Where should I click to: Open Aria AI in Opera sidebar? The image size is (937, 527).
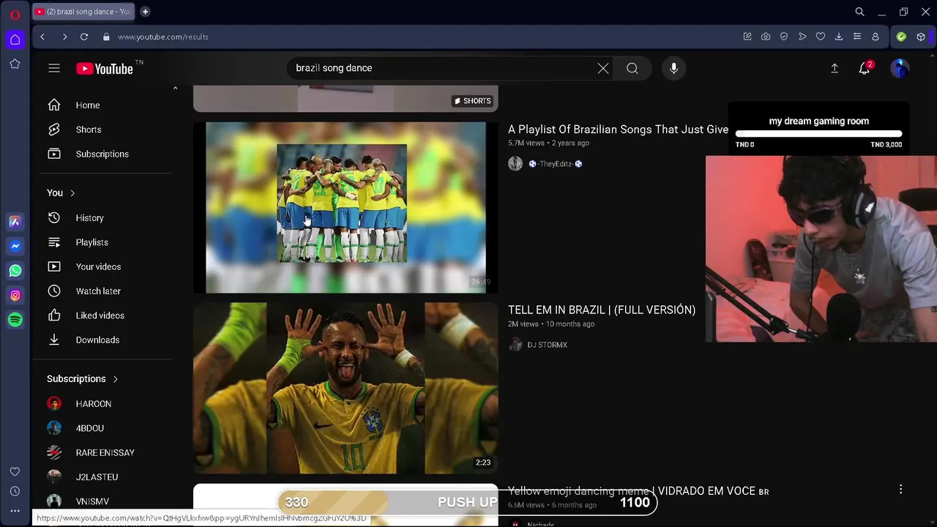15,222
